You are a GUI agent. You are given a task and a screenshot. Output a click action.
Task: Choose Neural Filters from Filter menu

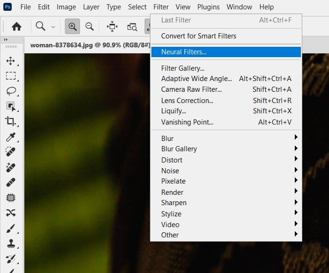click(x=226, y=52)
